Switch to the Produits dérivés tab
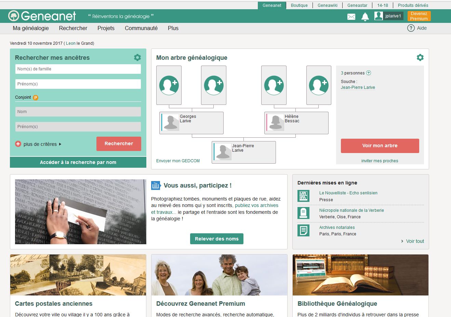Viewport: 451px width, 317px height. tap(413, 5)
